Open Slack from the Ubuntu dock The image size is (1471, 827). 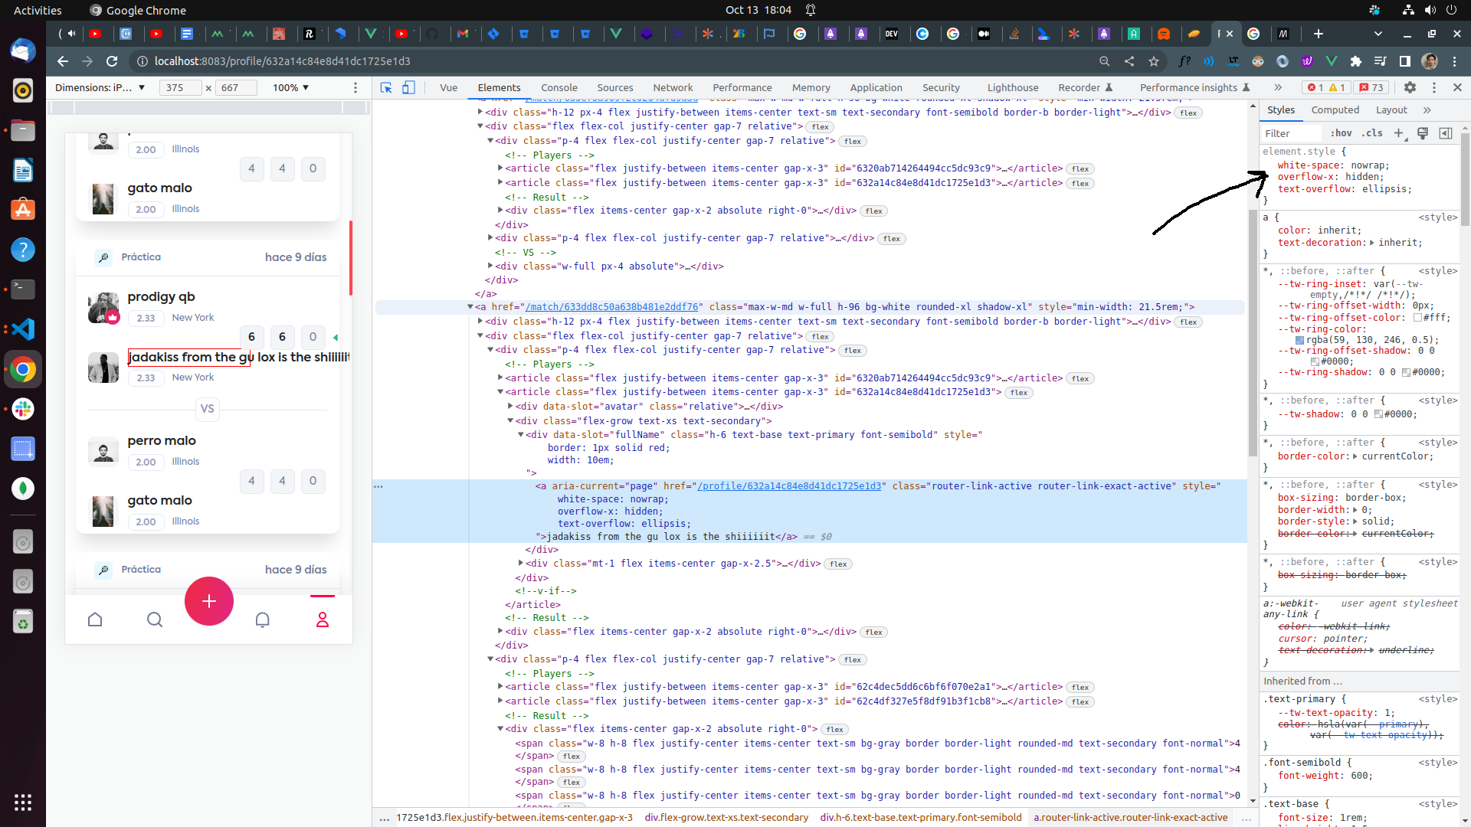click(23, 409)
